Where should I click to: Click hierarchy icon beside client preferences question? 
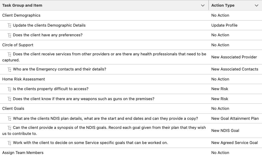10,35
